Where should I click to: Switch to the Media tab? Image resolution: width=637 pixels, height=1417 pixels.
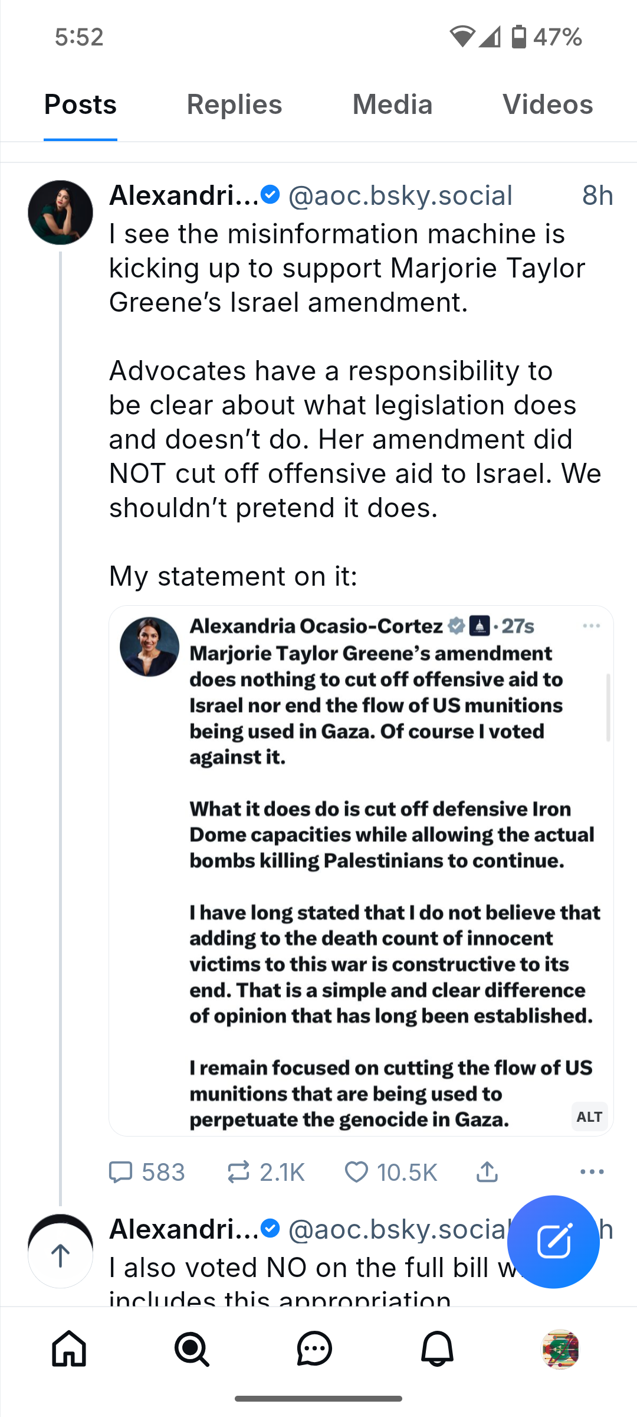392,105
